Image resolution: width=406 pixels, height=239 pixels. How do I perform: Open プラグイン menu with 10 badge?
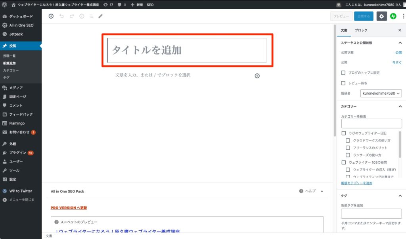pos(21,153)
